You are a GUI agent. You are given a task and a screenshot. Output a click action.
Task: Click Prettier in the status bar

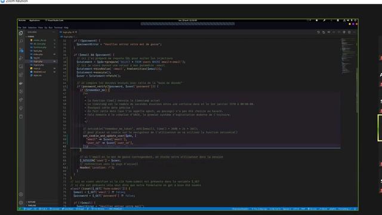(x=344, y=209)
